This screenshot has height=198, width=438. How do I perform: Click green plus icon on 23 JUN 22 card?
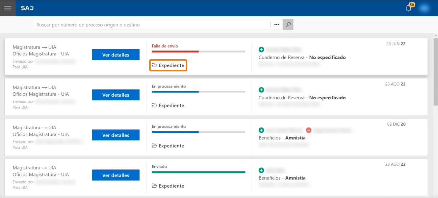click(261, 49)
